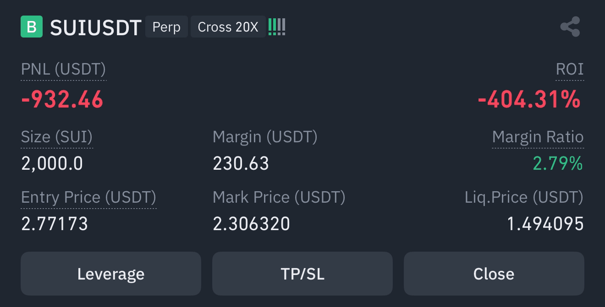Show the PNL (USDT) explanation
Image resolution: width=605 pixels, height=307 pixels.
[x=64, y=69]
